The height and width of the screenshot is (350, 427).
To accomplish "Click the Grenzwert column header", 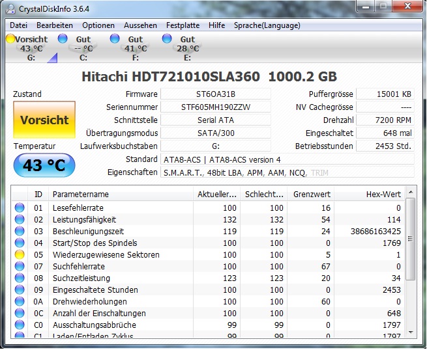I will tap(311, 195).
